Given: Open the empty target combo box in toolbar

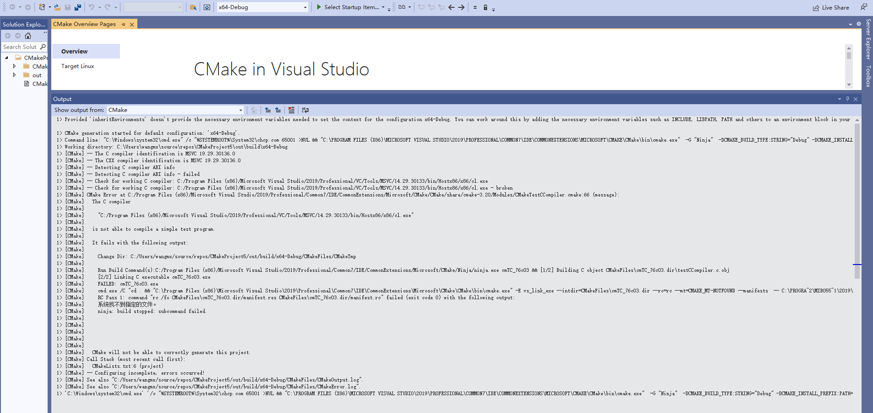Looking at the screenshot, I should click(153, 7).
